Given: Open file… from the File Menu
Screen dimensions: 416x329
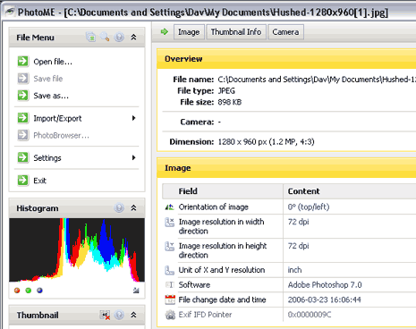Looking at the screenshot, I should pyautogui.click(x=53, y=62).
